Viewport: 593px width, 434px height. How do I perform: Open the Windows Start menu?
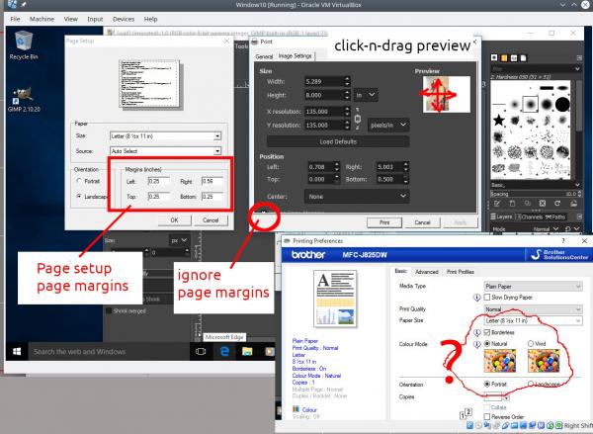pos(17,352)
